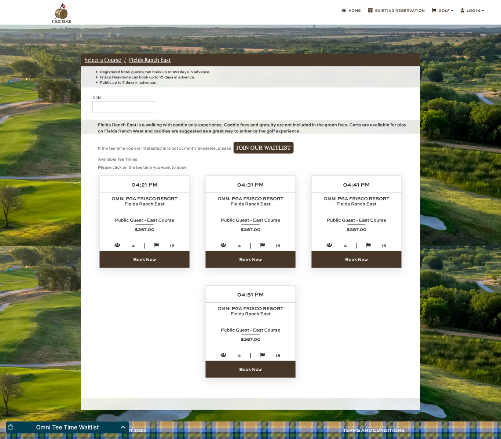501x439 pixels.
Task: Click $367.00 price on 04:41 PM card
Action: point(356,230)
